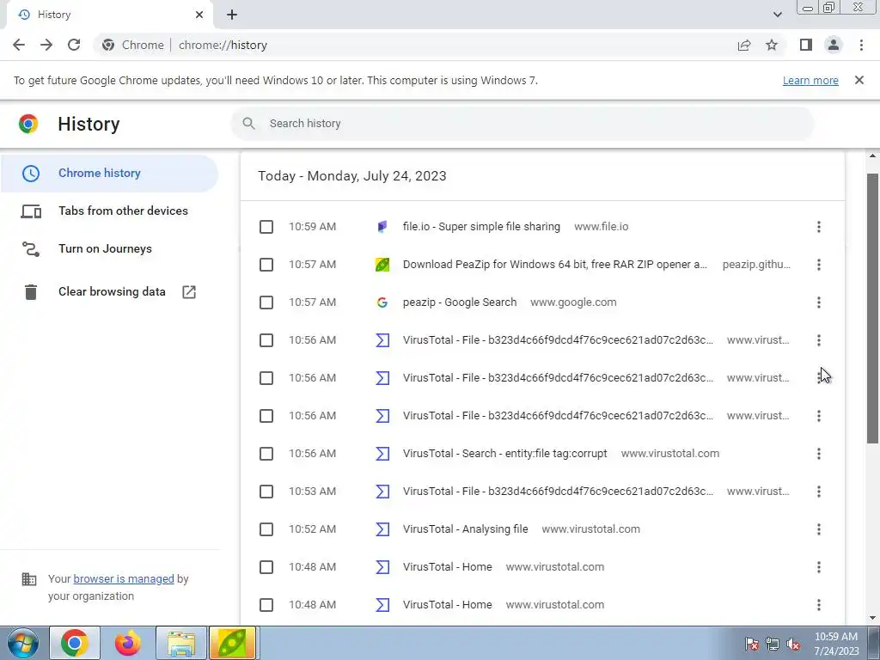Screen dimensions: 880x660
Task: Click the file.io favicon
Action: 382,227
